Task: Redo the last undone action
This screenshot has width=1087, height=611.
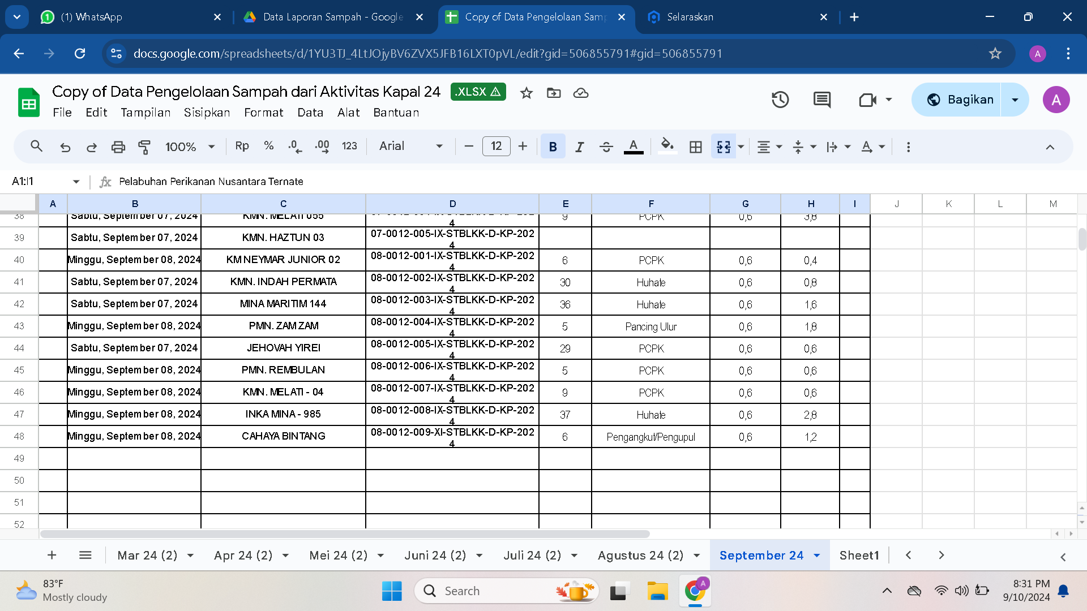Action: click(x=91, y=147)
